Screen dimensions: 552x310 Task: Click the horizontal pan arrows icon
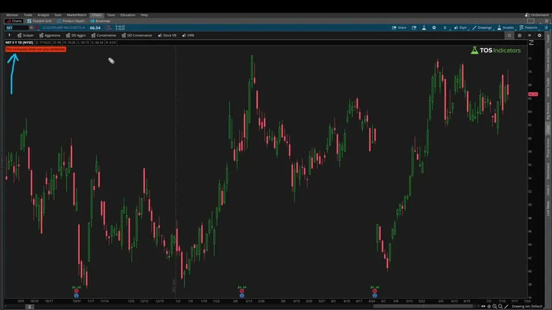coord(484,307)
